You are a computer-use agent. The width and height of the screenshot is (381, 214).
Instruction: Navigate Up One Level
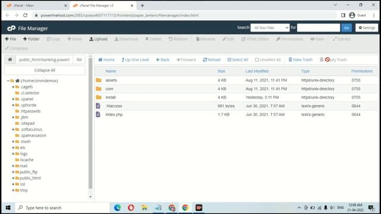[135, 59]
